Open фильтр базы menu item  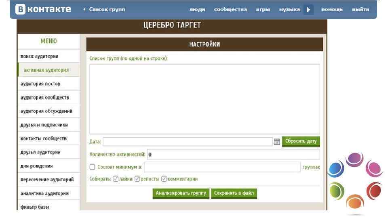pos(49,206)
